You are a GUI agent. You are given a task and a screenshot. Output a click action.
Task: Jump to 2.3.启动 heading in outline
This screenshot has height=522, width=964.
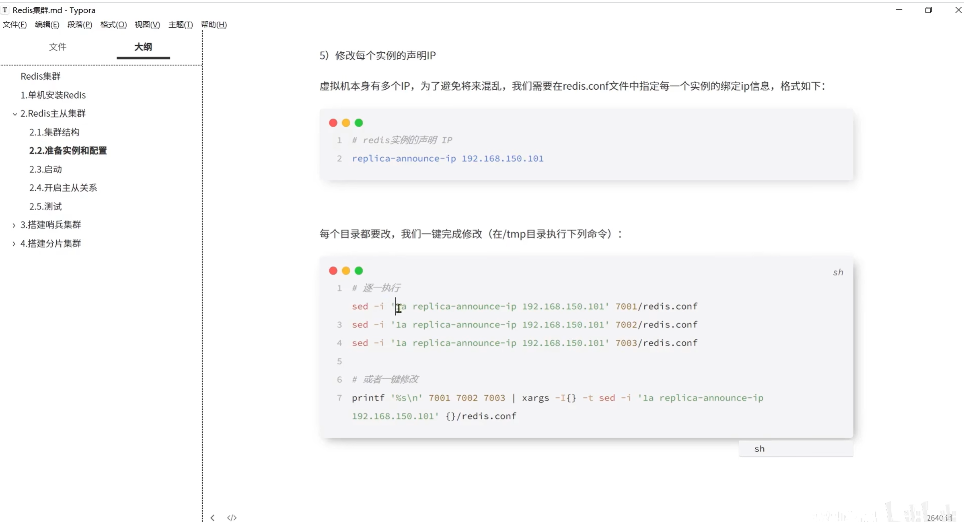click(x=45, y=169)
